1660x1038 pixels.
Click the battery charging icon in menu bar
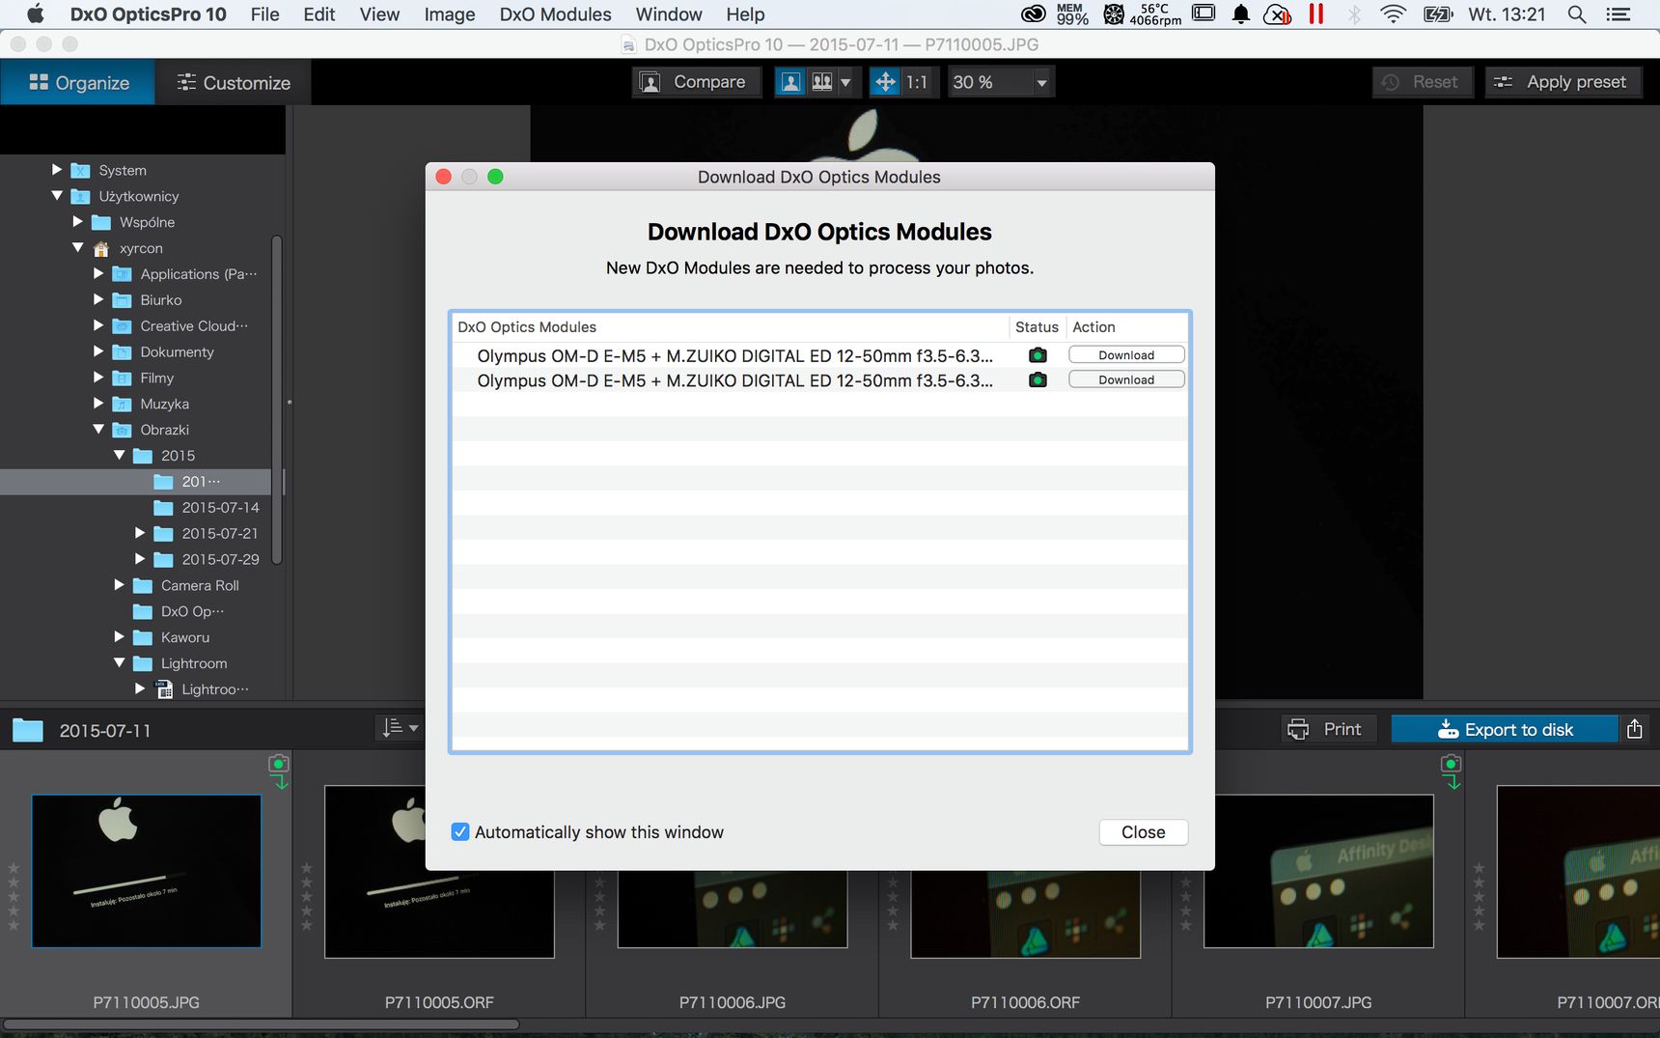coord(1438,14)
